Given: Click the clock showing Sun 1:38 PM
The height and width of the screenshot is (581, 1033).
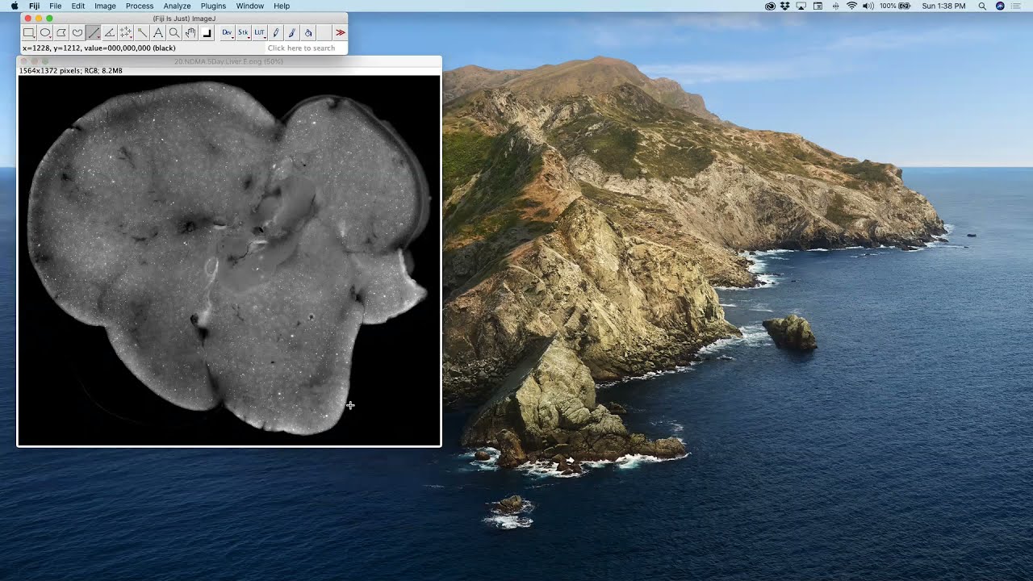Looking at the screenshot, I should [x=943, y=6].
